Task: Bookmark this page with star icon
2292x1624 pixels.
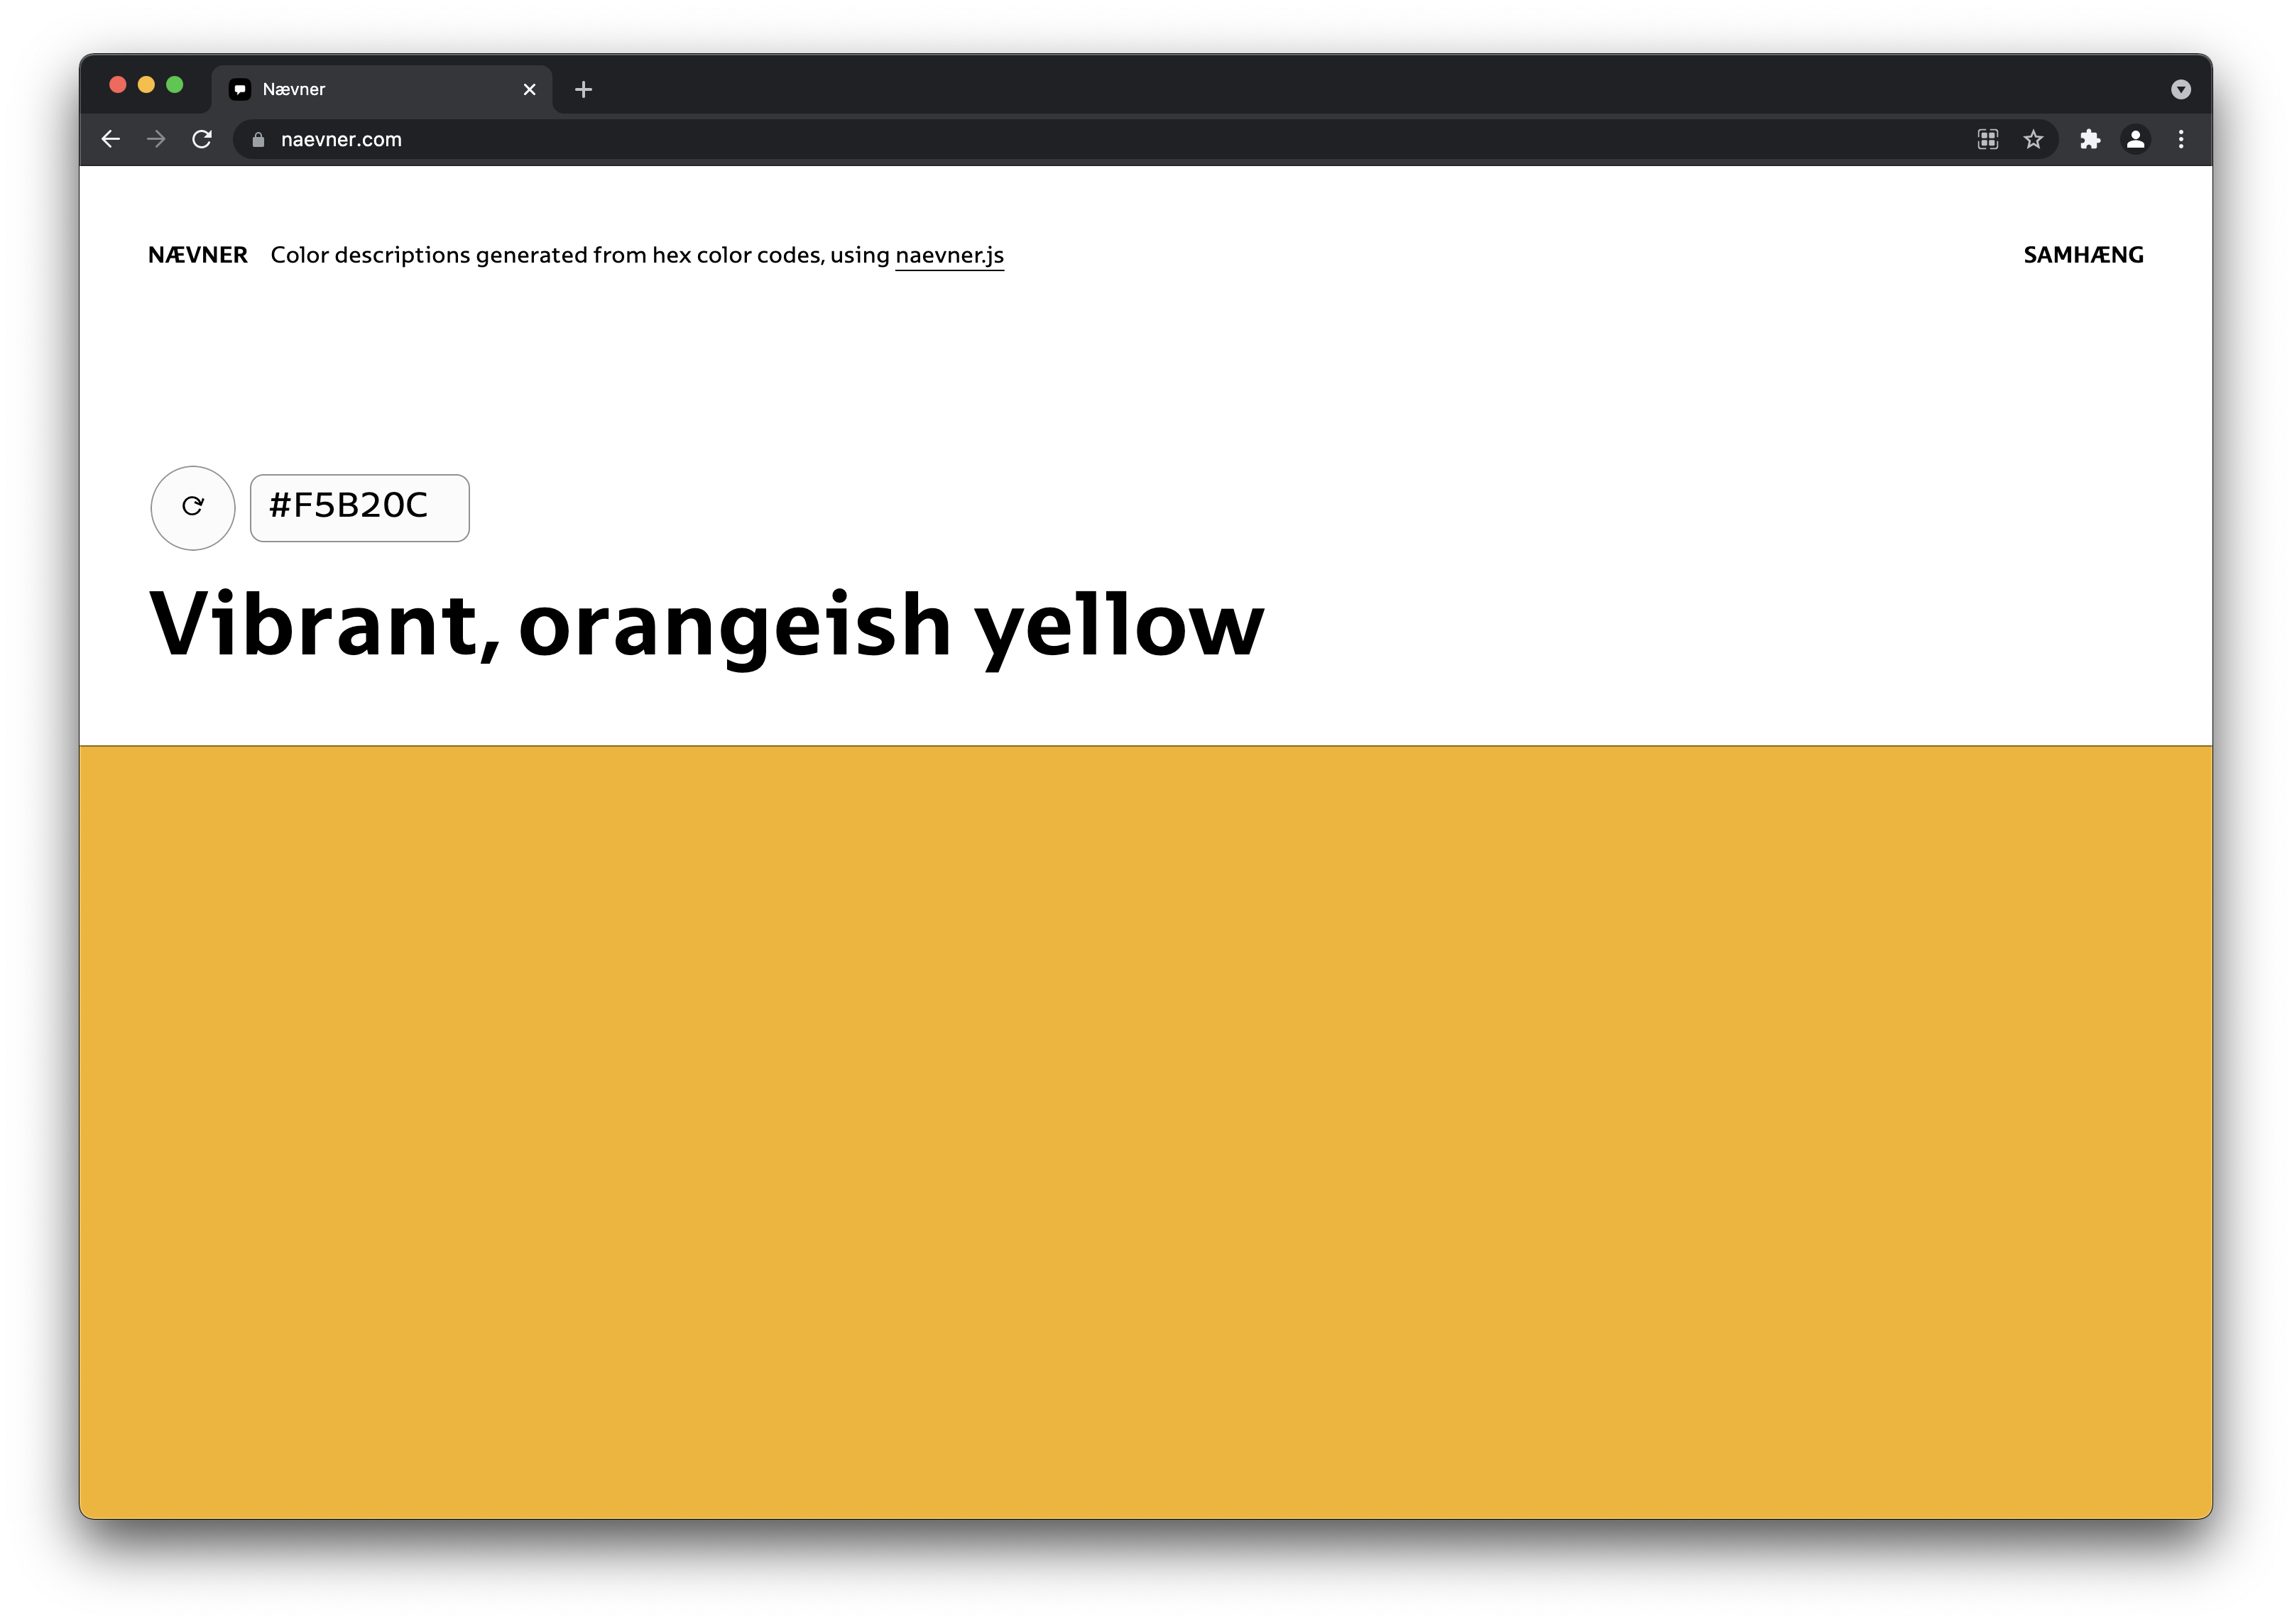Action: (2033, 139)
